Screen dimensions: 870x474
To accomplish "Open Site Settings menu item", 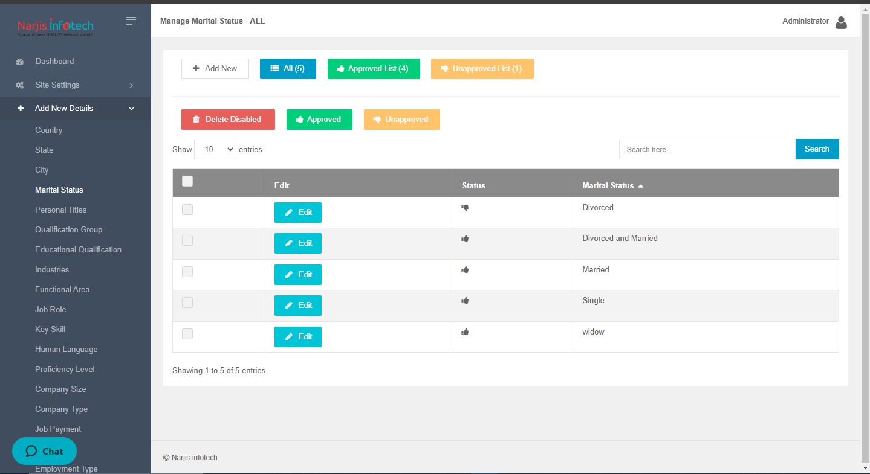I will point(57,85).
